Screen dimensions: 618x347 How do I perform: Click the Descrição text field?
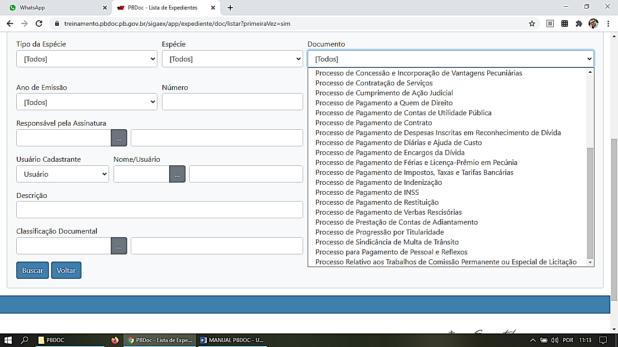[x=159, y=210]
